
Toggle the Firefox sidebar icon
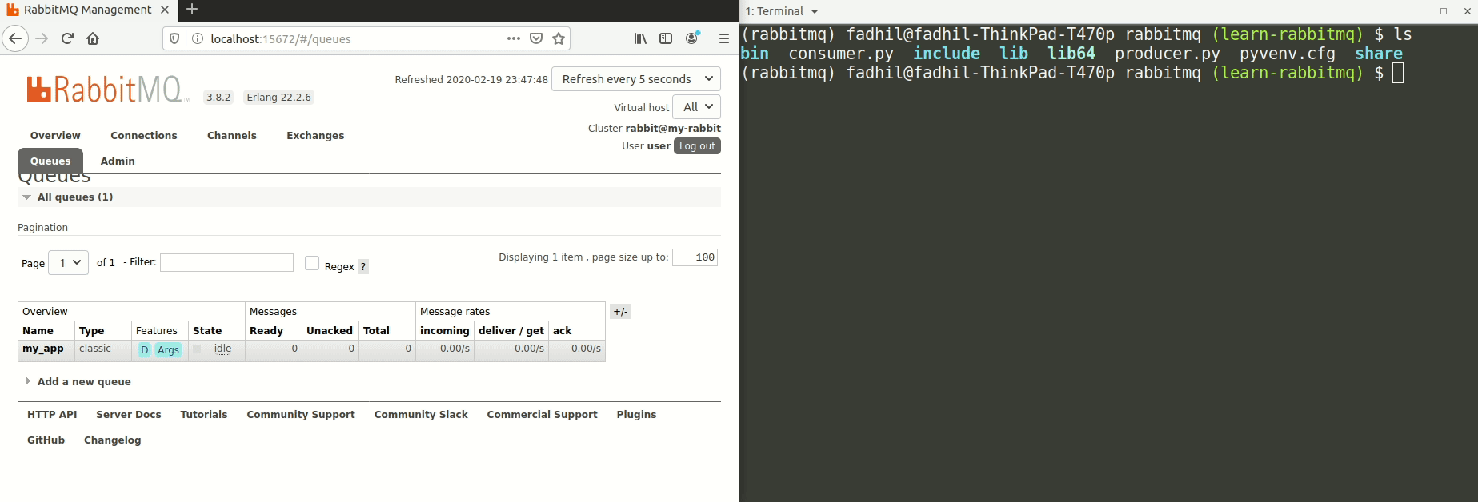666,38
